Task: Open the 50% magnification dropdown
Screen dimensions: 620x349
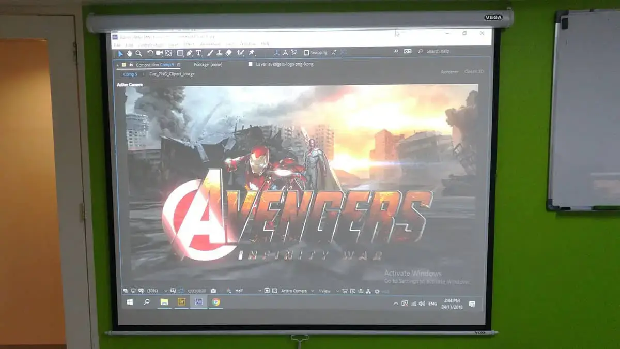Action: 157,291
